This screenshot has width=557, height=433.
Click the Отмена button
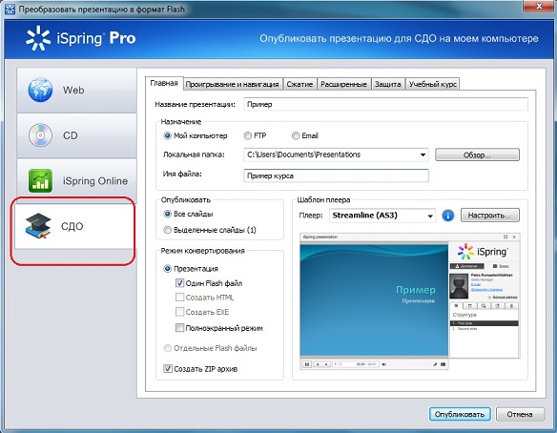[520, 414]
